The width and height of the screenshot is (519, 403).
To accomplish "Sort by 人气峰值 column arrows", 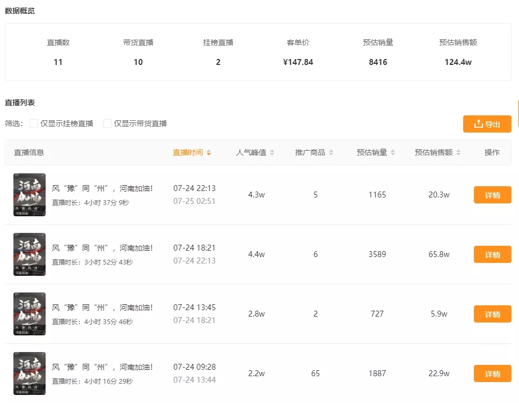I will pyautogui.click(x=272, y=152).
